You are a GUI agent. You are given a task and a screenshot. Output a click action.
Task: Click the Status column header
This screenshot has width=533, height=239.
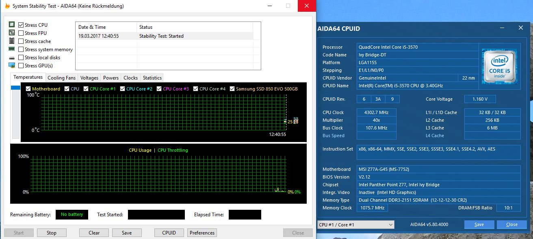point(195,27)
